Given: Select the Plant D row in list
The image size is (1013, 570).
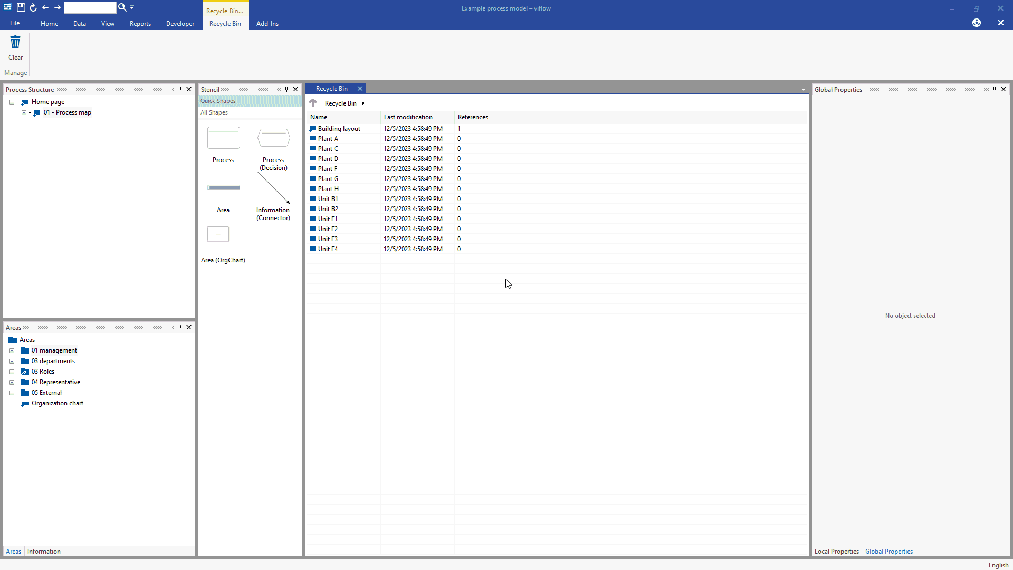Looking at the screenshot, I should [328, 159].
